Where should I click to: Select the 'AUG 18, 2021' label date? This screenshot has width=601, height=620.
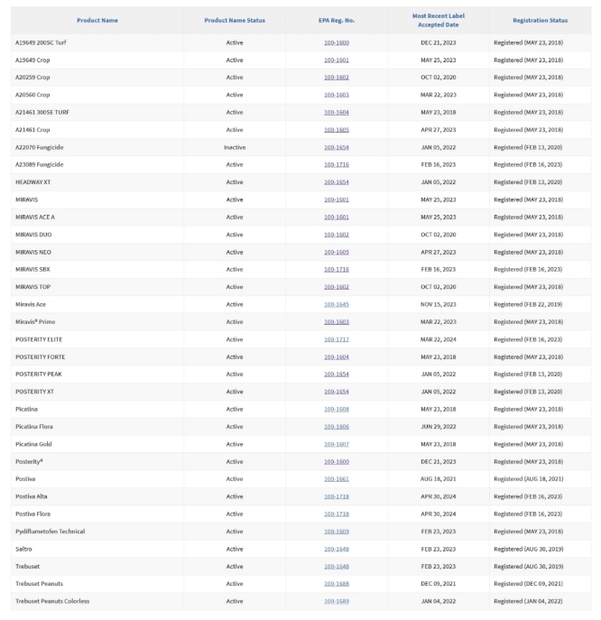click(438, 479)
